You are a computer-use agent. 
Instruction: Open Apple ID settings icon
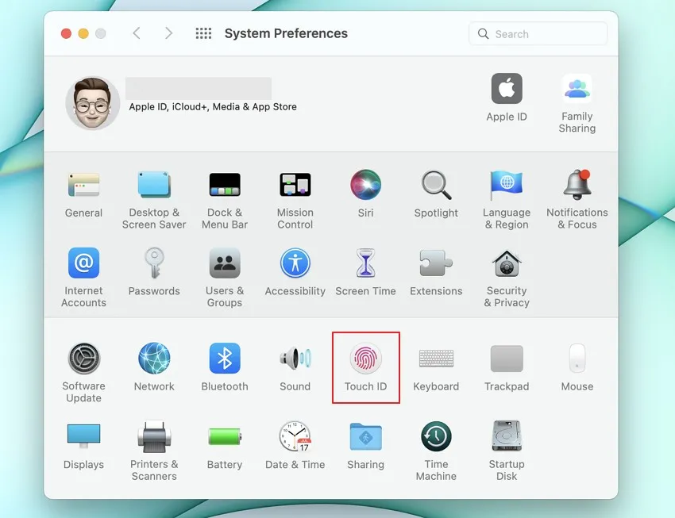pos(507,89)
